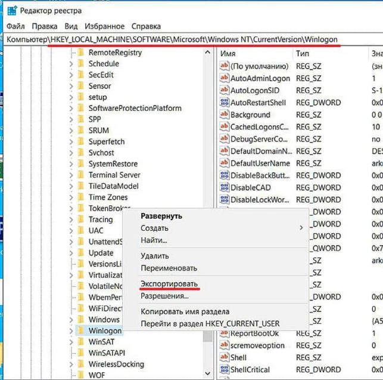Select the ReportBootOk value name
Image resolution: width=383 pixels, height=380 pixels.
(x=254, y=333)
